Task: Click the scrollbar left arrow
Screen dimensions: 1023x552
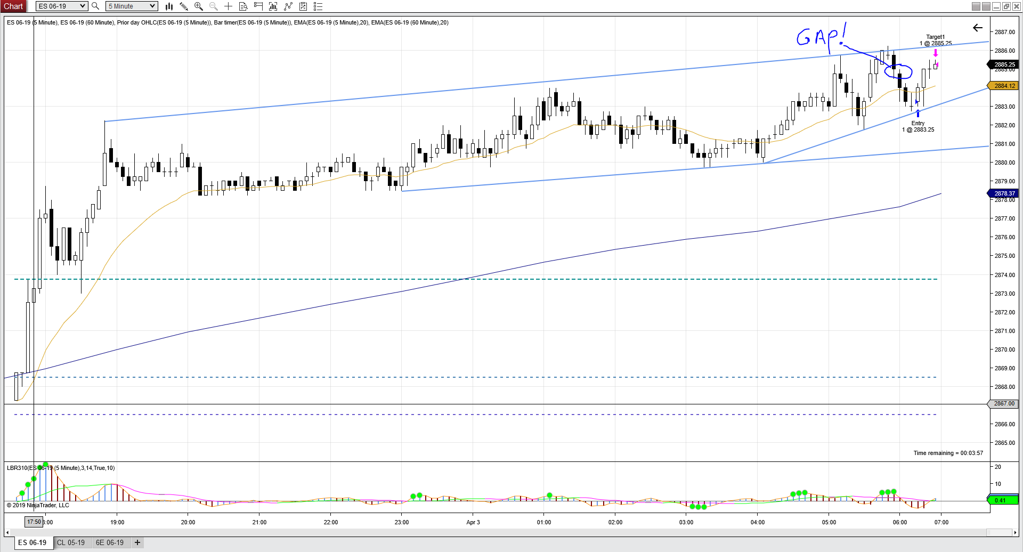Action: pos(7,532)
